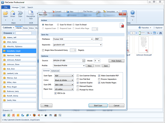Click the Scan icon in the ribbon
Viewport: 165px width, 123px height.
click(x=20, y=13)
